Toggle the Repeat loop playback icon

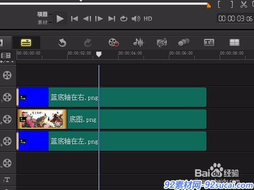[124, 19]
